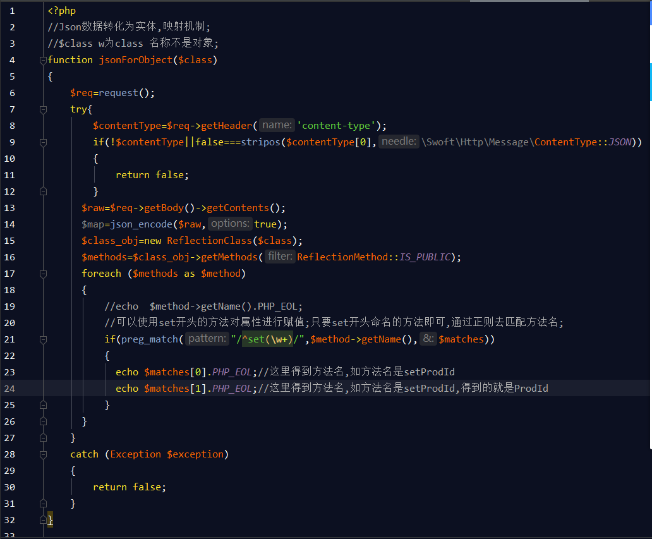Click the fold end marker on line 26
Image resolution: width=652 pixels, height=539 pixels.
click(x=43, y=421)
